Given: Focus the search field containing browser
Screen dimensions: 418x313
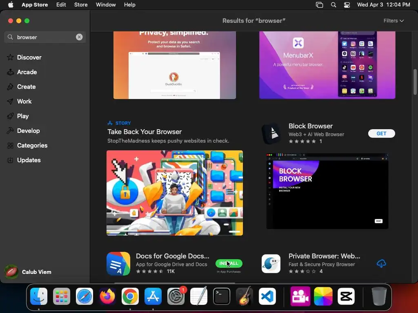Looking at the screenshot, I should (x=45, y=37).
